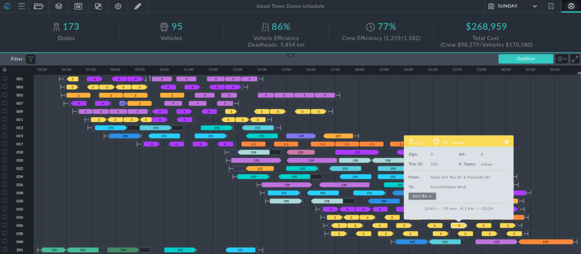
Task: Check the box beside duty 017
Action: pyautogui.click(x=5, y=144)
